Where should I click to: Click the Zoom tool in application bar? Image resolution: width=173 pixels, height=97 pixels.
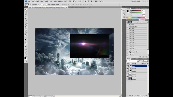(x=89, y=1)
